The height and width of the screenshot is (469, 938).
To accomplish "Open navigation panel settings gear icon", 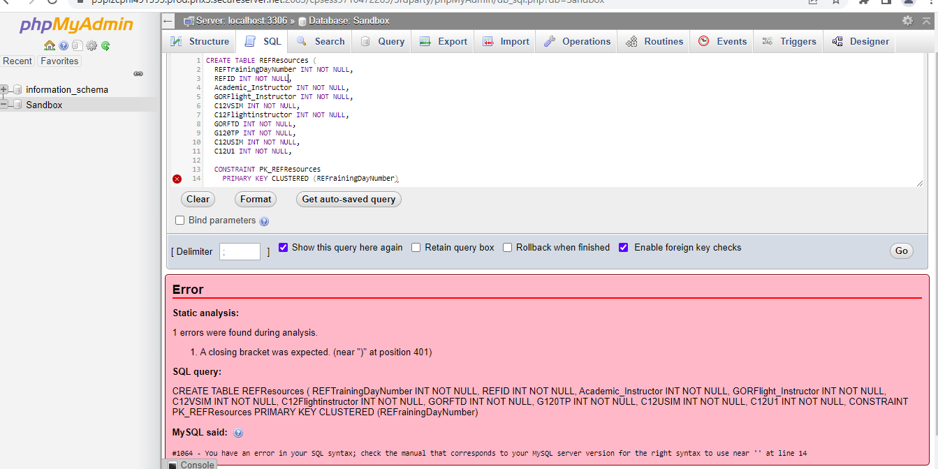I will click(91, 45).
